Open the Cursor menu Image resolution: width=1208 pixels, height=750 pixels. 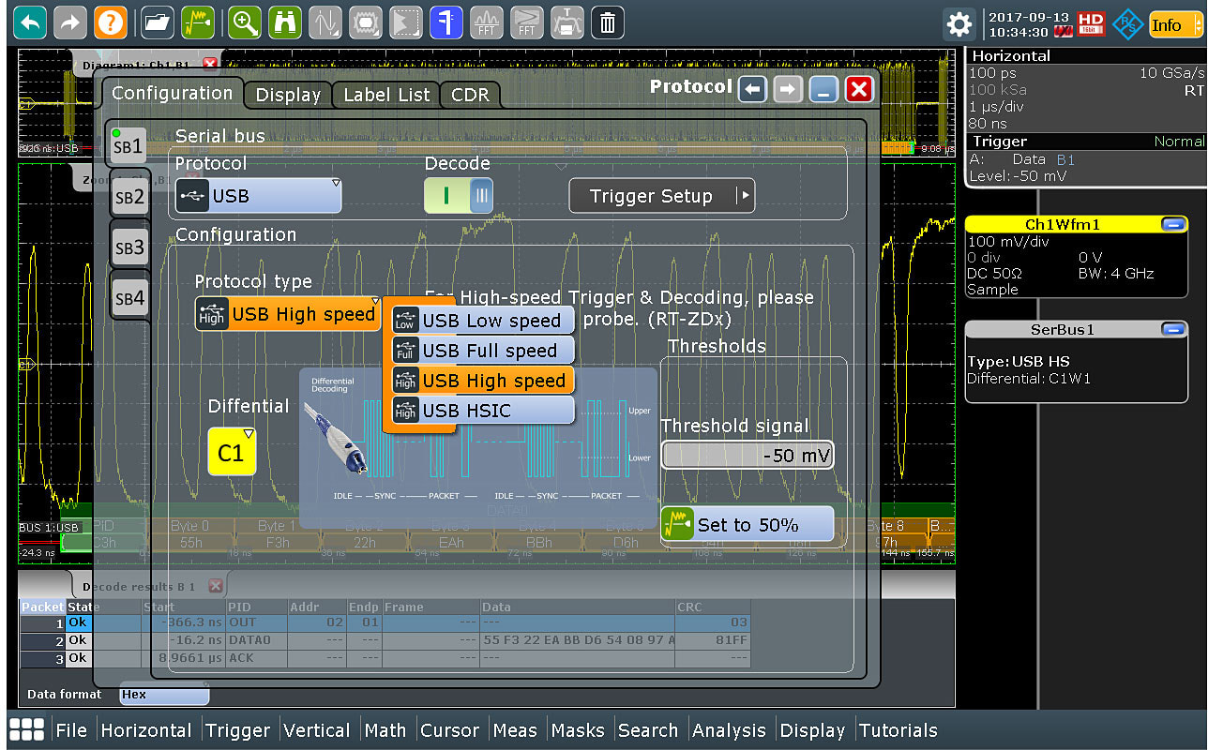[x=450, y=730]
